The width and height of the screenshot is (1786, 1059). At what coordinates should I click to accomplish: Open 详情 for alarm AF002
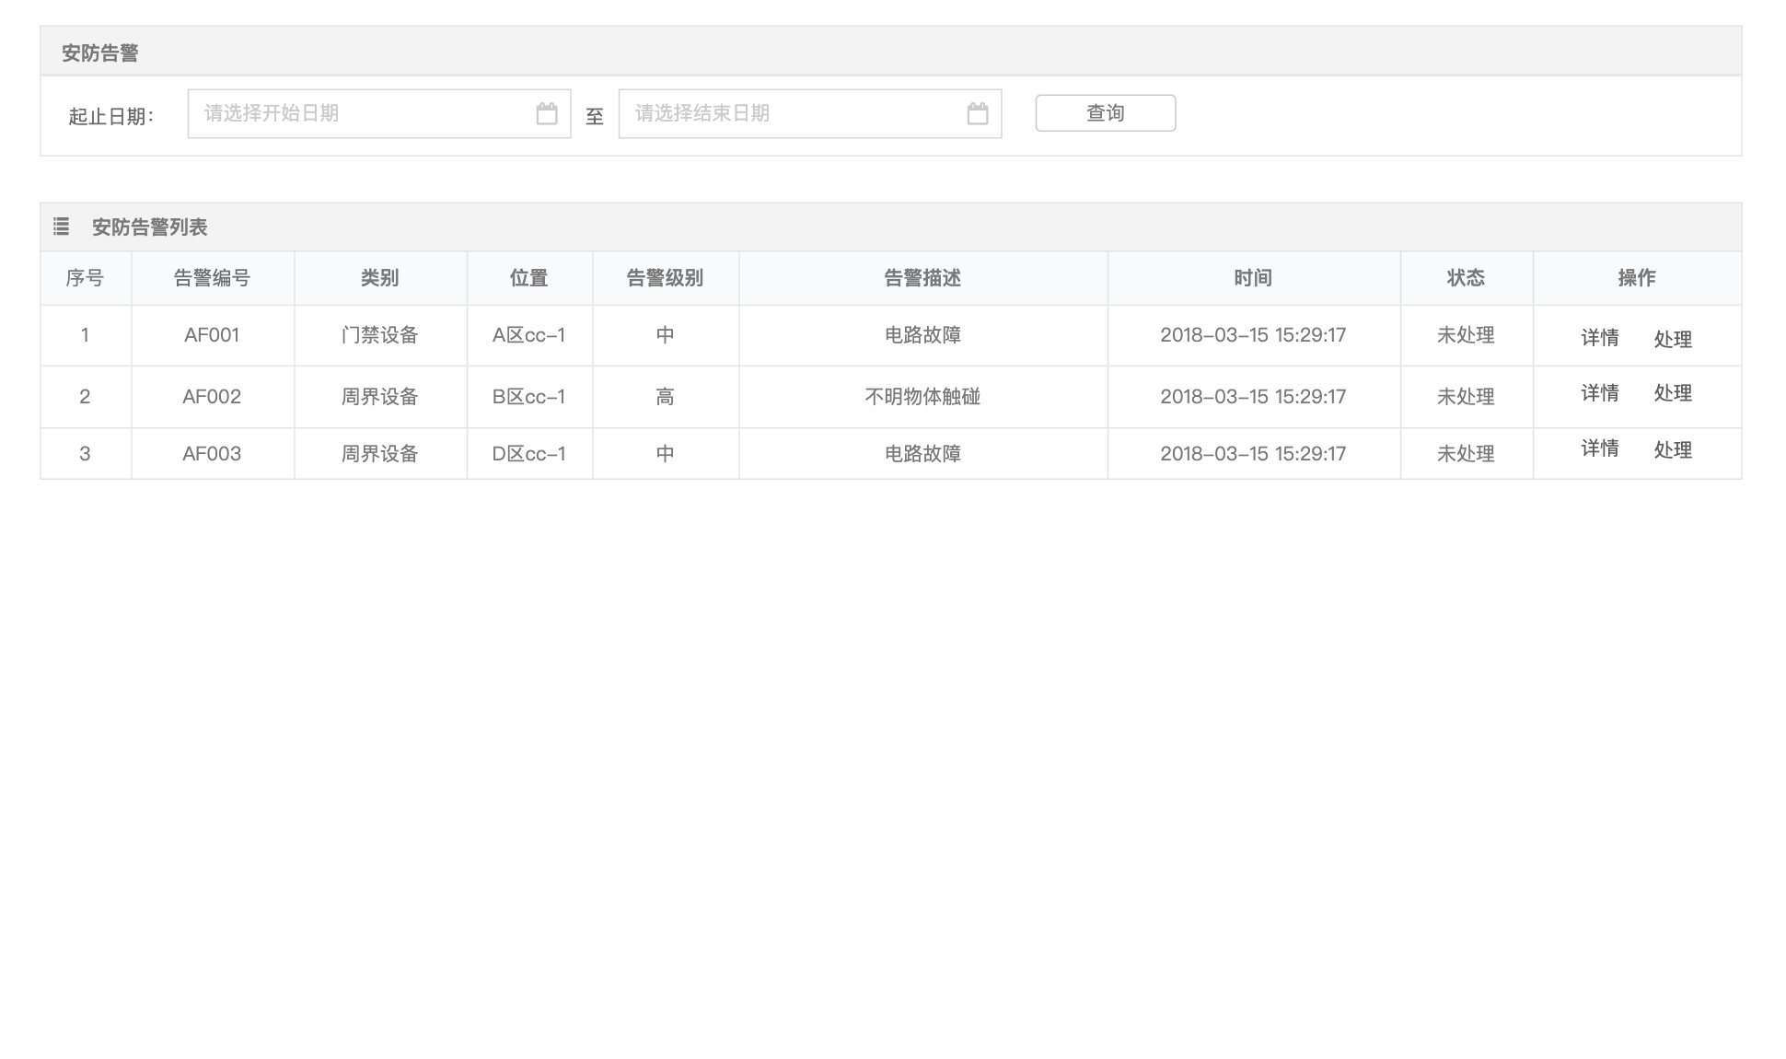[x=1599, y=393]
